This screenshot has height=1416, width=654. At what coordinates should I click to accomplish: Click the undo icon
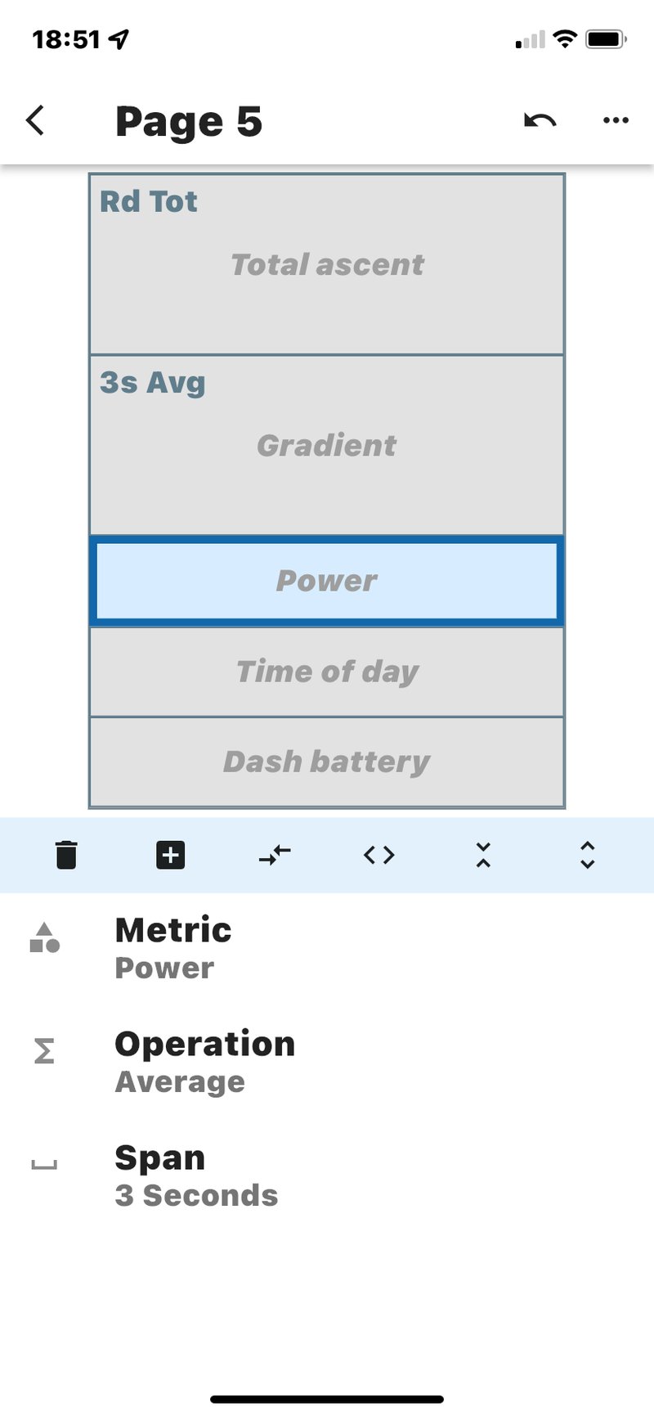tap(540, 121)
